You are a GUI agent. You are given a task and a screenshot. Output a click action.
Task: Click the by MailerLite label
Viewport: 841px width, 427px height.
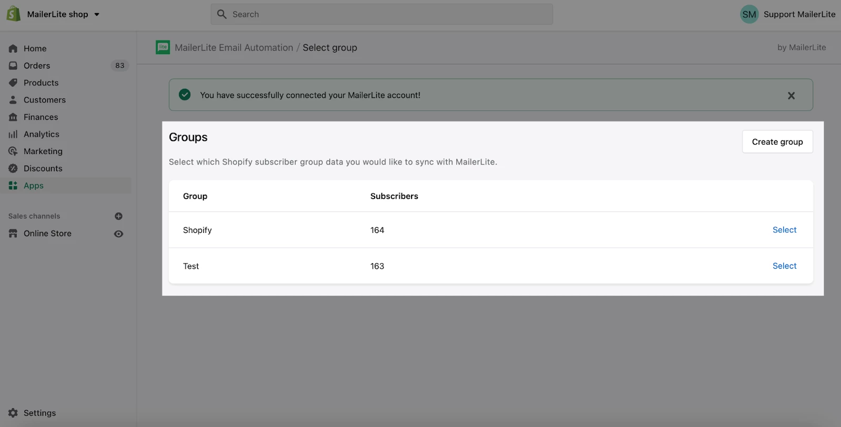(x=802, y=47)
